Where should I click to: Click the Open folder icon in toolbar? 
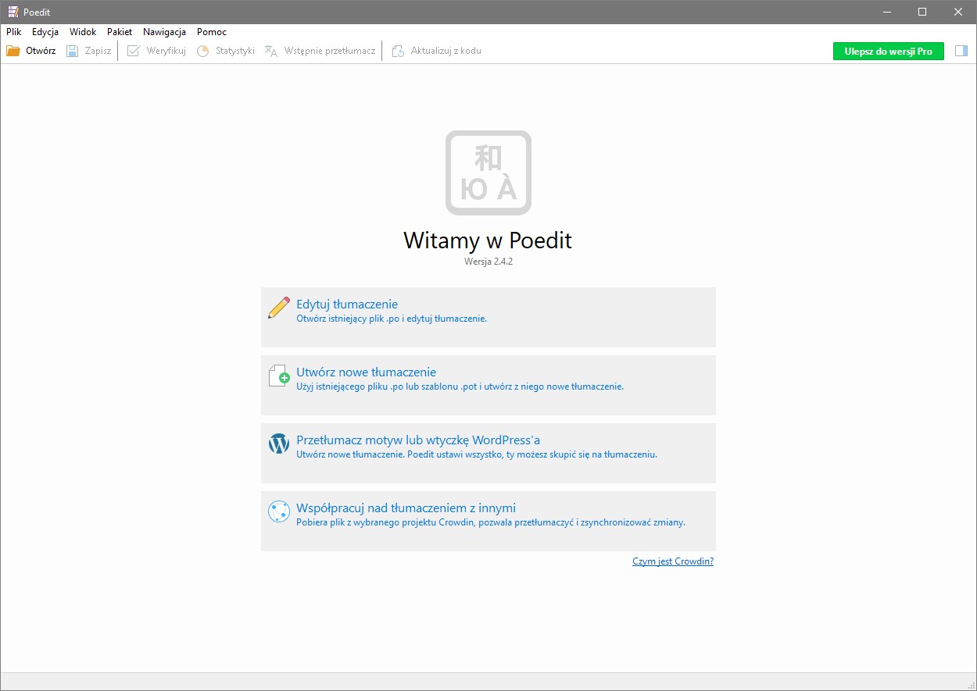[13, 51]
